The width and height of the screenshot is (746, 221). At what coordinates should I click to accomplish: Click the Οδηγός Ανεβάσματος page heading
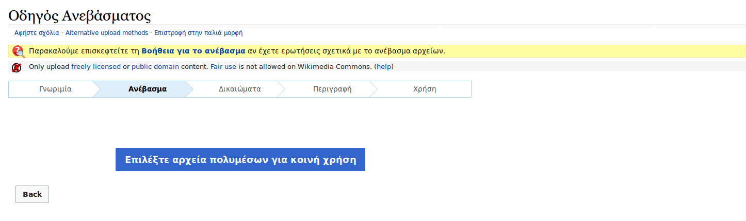(x=79, y=15)
